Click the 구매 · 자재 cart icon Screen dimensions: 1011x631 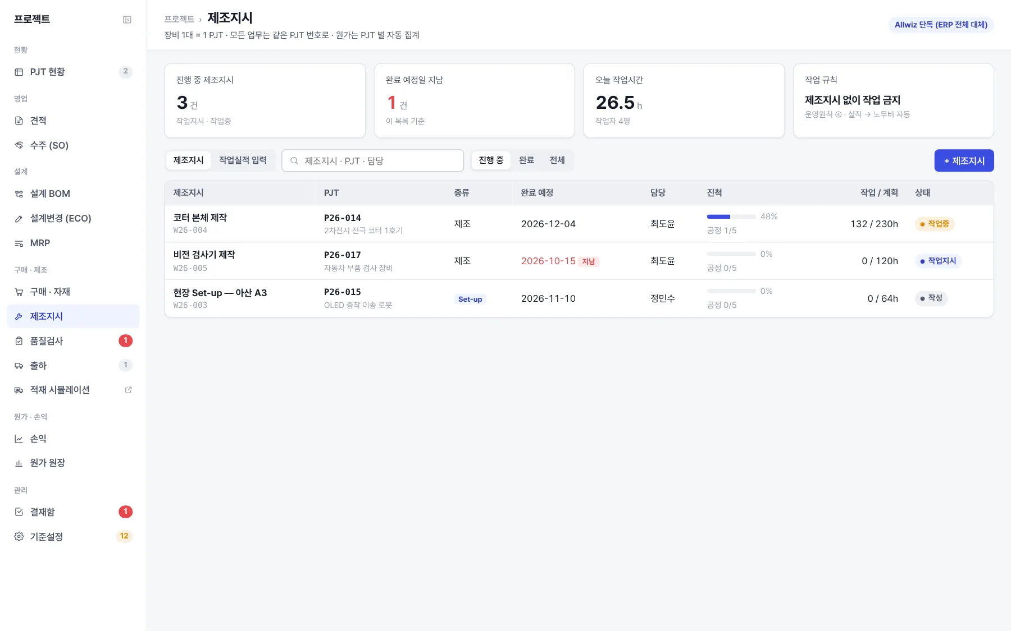19,292
